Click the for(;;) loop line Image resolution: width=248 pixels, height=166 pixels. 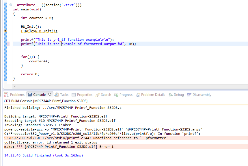[30, 57]
